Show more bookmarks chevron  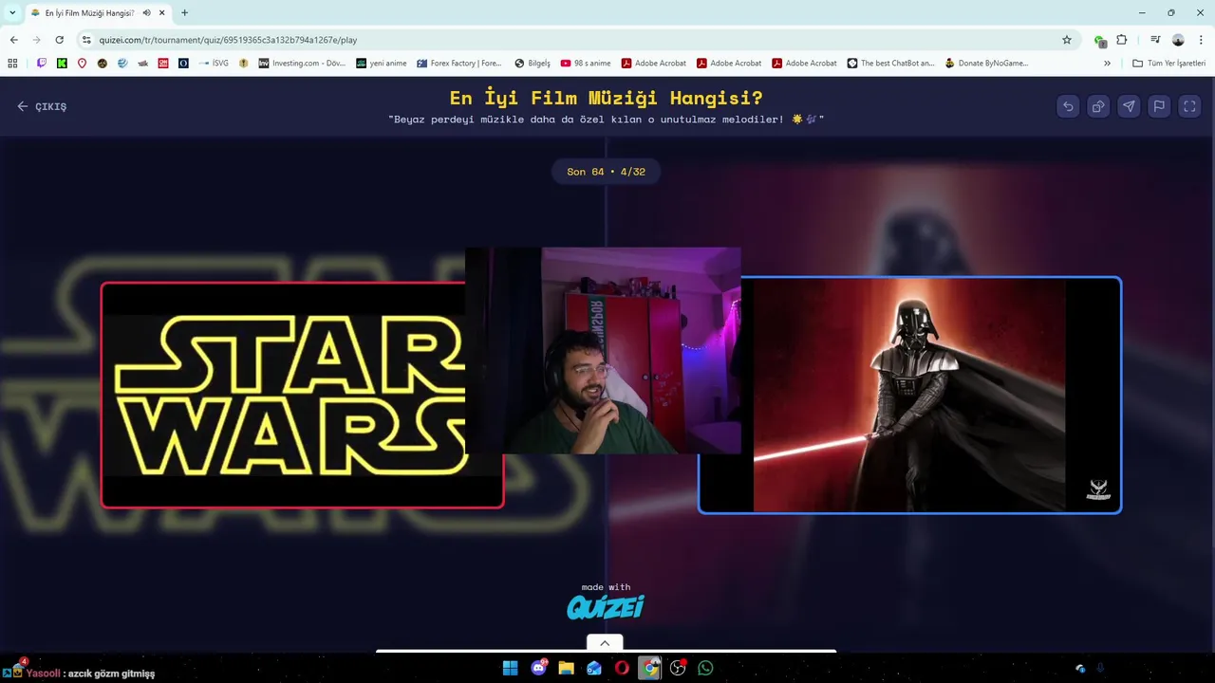point(1107,64)
